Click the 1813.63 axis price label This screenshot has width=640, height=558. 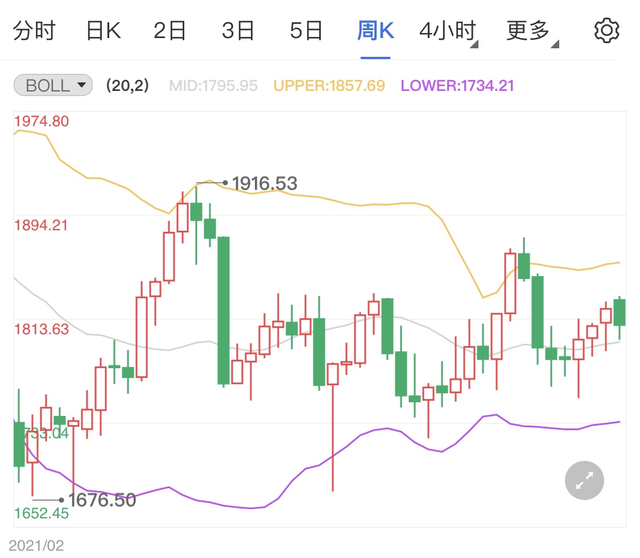(x=42, y=329)
